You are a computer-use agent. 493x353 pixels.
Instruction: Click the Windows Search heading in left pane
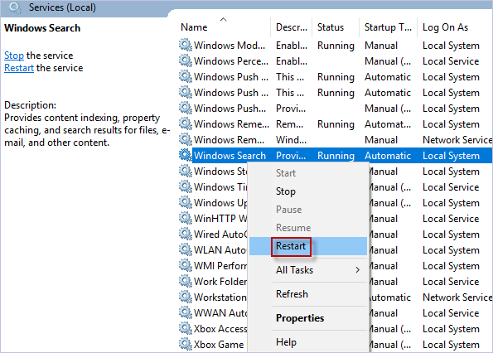pyautogui.click(x=42, y=28)
